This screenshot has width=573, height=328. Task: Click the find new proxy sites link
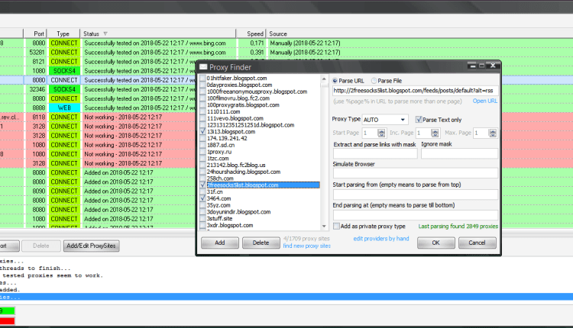[x=306, y=246]
